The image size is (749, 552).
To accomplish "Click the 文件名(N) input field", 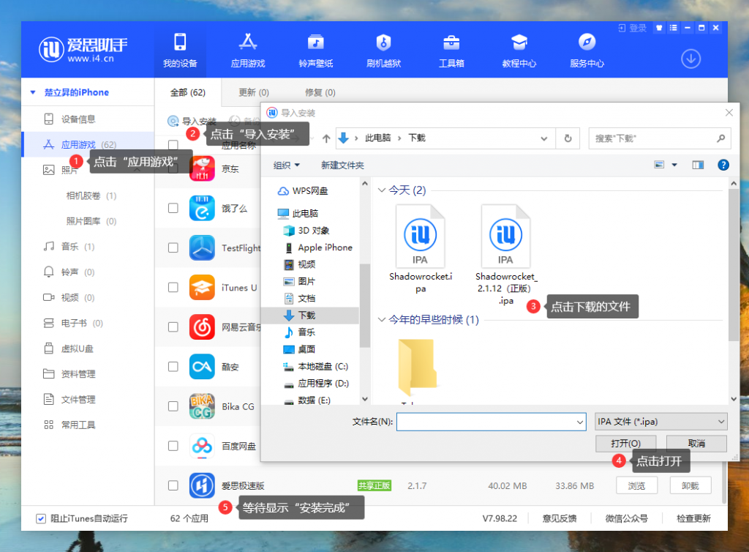I will (x=491, y=422).
